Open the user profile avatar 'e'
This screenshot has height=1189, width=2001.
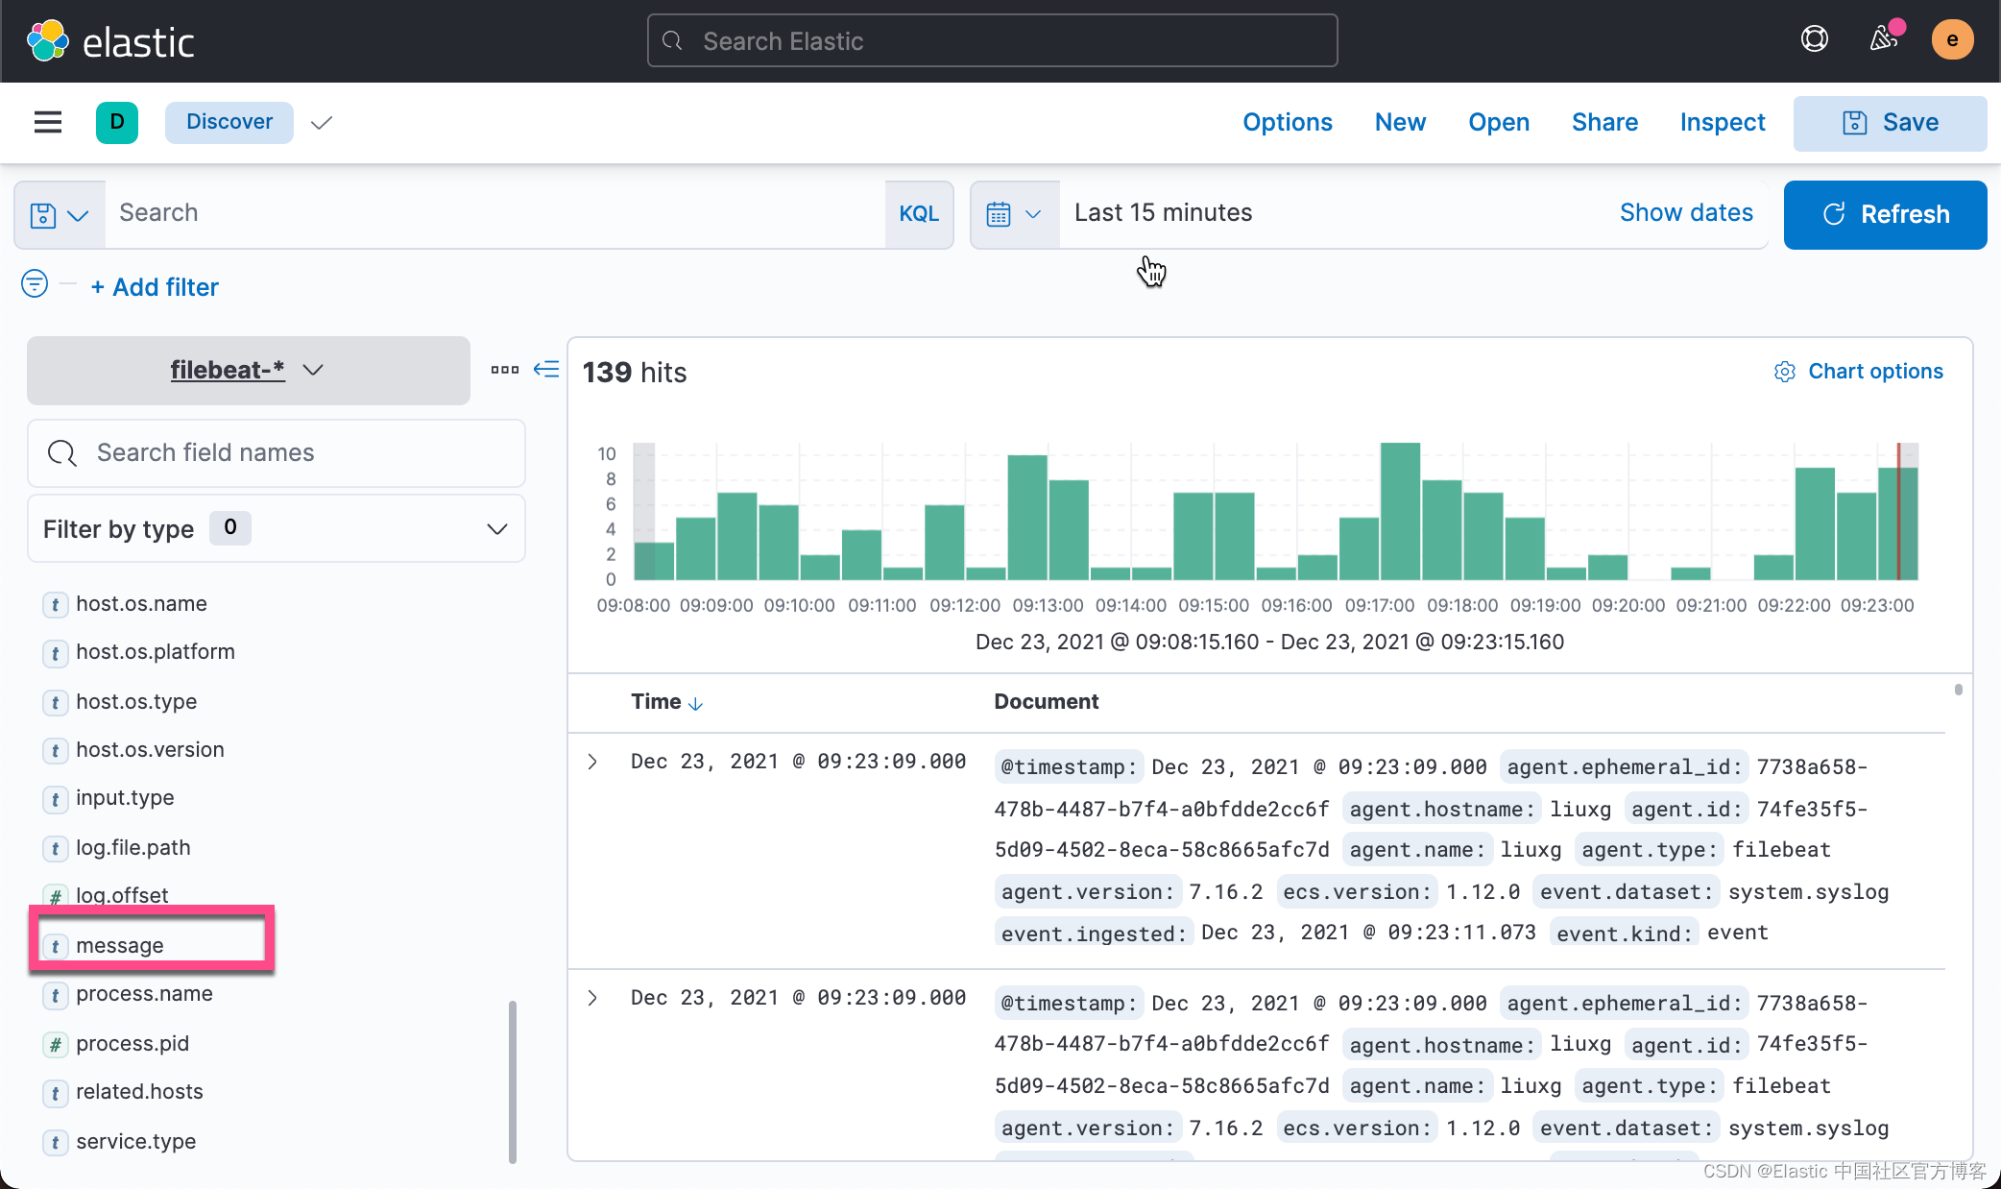(1953, 39)
